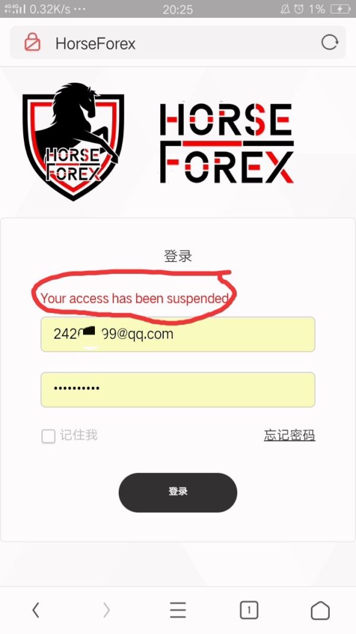Tap the 记住我 label text
This screenshot has width=356, height=634.
(79, 435)
